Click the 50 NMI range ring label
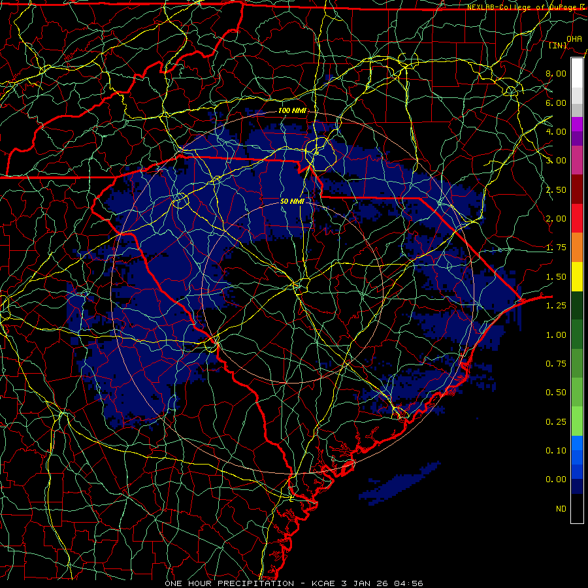 point(292,201)
